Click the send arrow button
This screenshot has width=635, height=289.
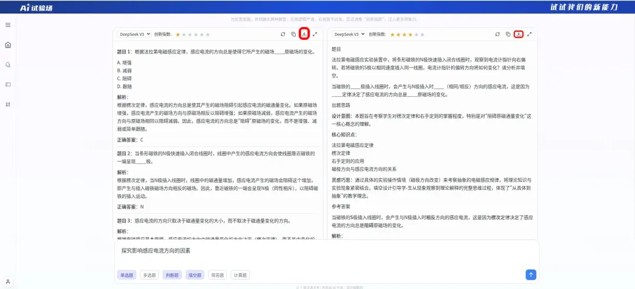531,274
